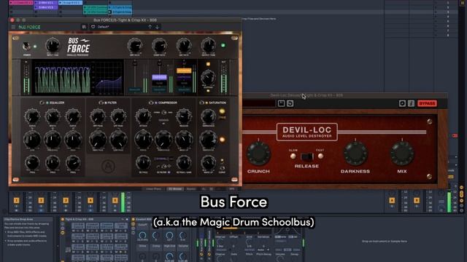467x262 pixels.
Task: Click the Compressor Release knob
Action: (x=184, y=116)
